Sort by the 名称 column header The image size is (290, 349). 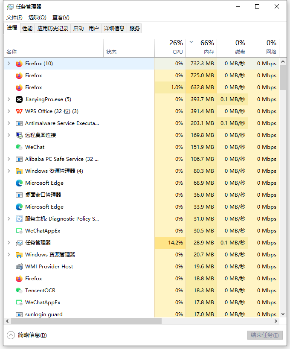click(53, 47)
